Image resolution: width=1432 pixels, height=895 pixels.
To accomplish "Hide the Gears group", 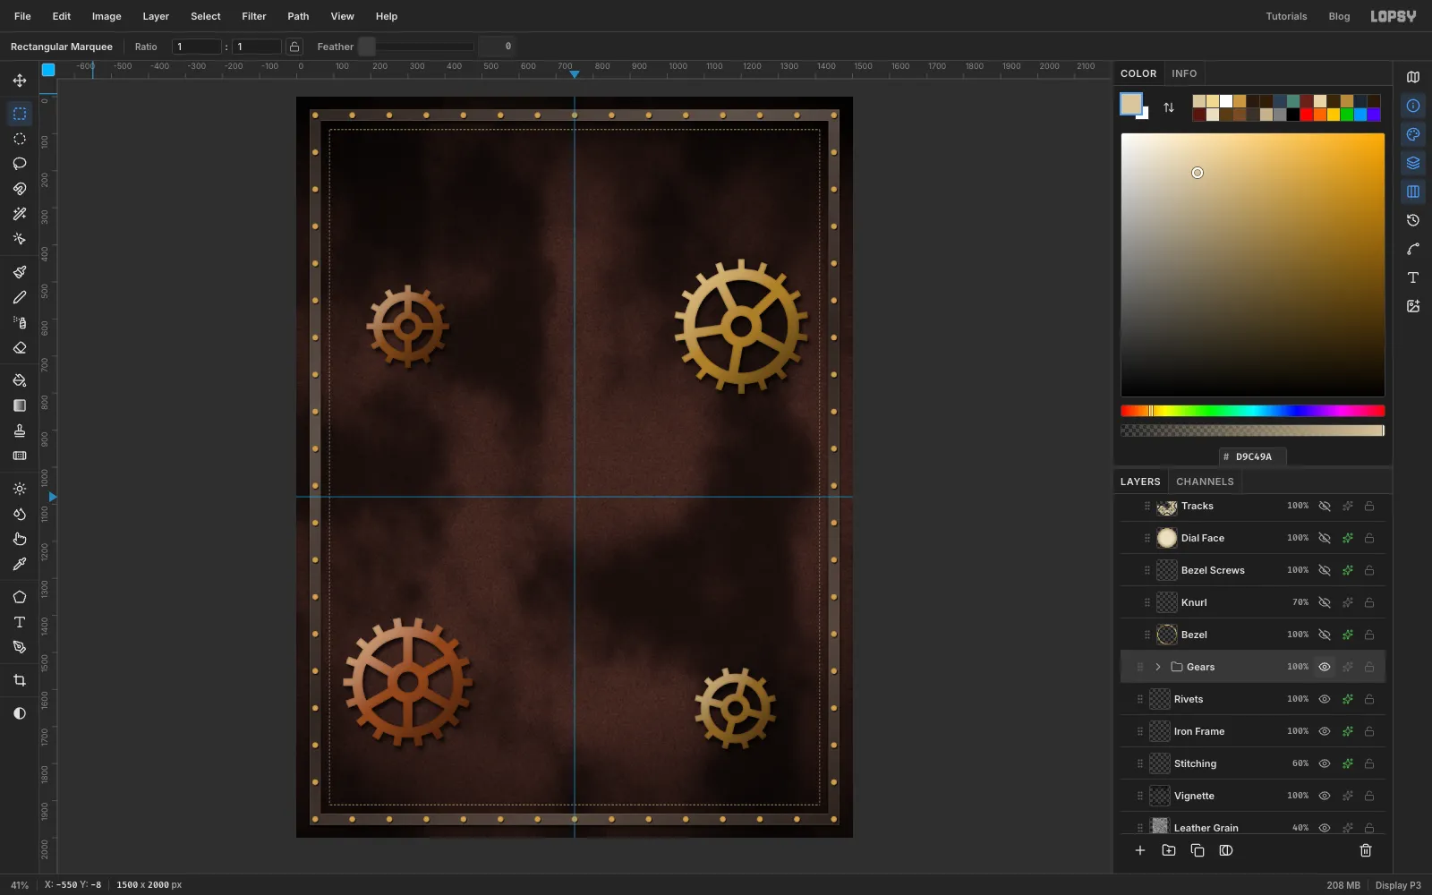I will [x=1325, y=667].
